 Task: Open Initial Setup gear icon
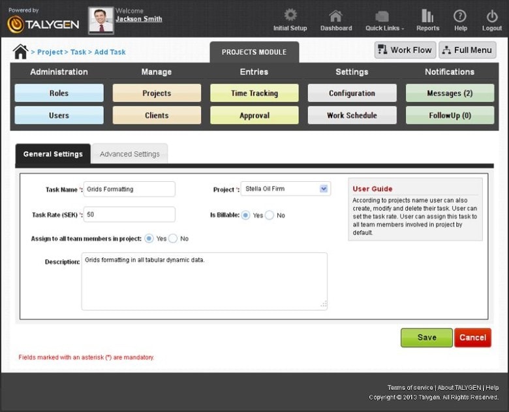pos(290,15)
